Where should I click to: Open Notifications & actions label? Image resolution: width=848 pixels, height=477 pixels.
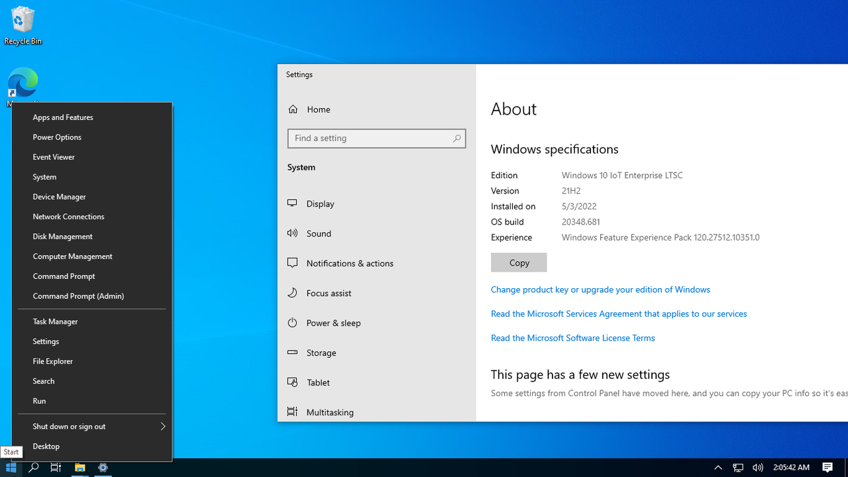350,263
